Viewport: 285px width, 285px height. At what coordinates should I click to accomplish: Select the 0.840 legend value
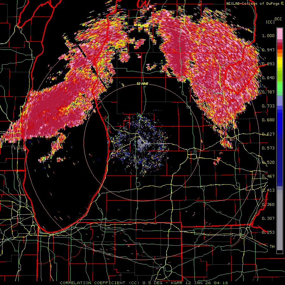[x=268, y=78]
